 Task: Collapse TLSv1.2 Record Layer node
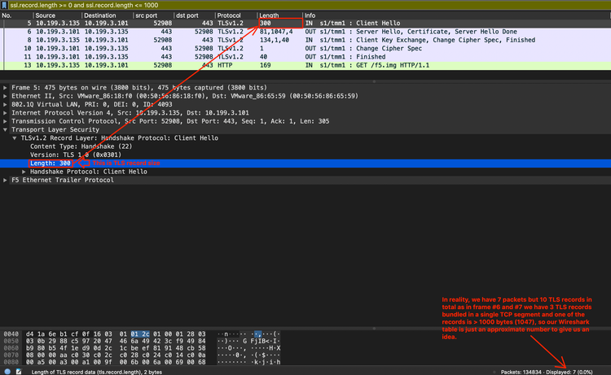click(14, 138)
